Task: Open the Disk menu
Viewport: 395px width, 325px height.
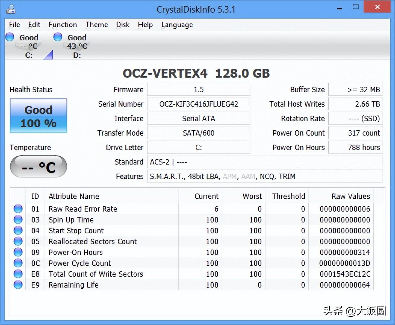Action: 123,25
